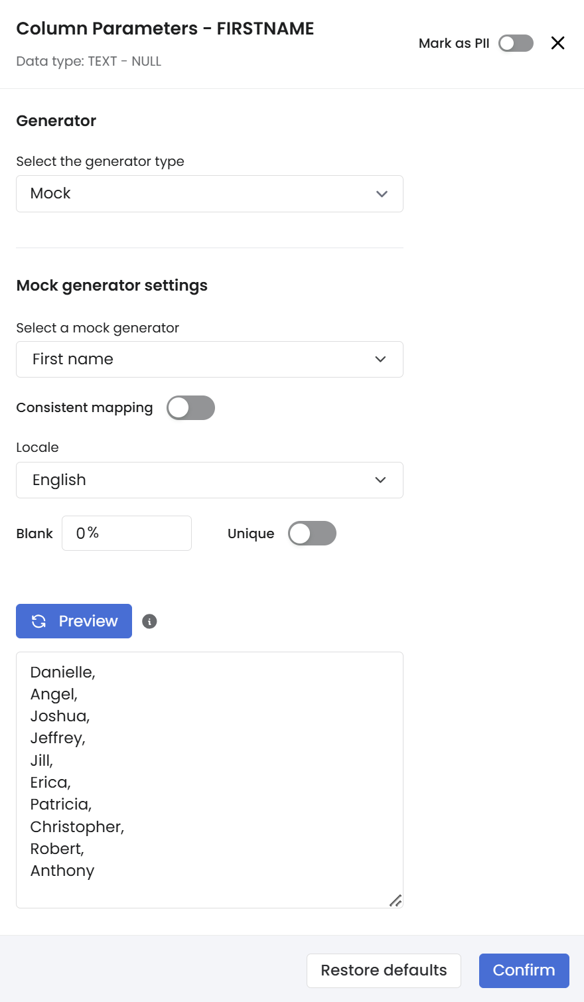Enable the Mark as PII switch
The width and height of the screenshot is (584, 1002).
pyautogui.click(x=516, y=43)
